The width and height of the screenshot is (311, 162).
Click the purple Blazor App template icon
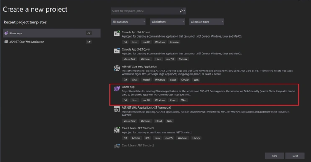point(117,89)
